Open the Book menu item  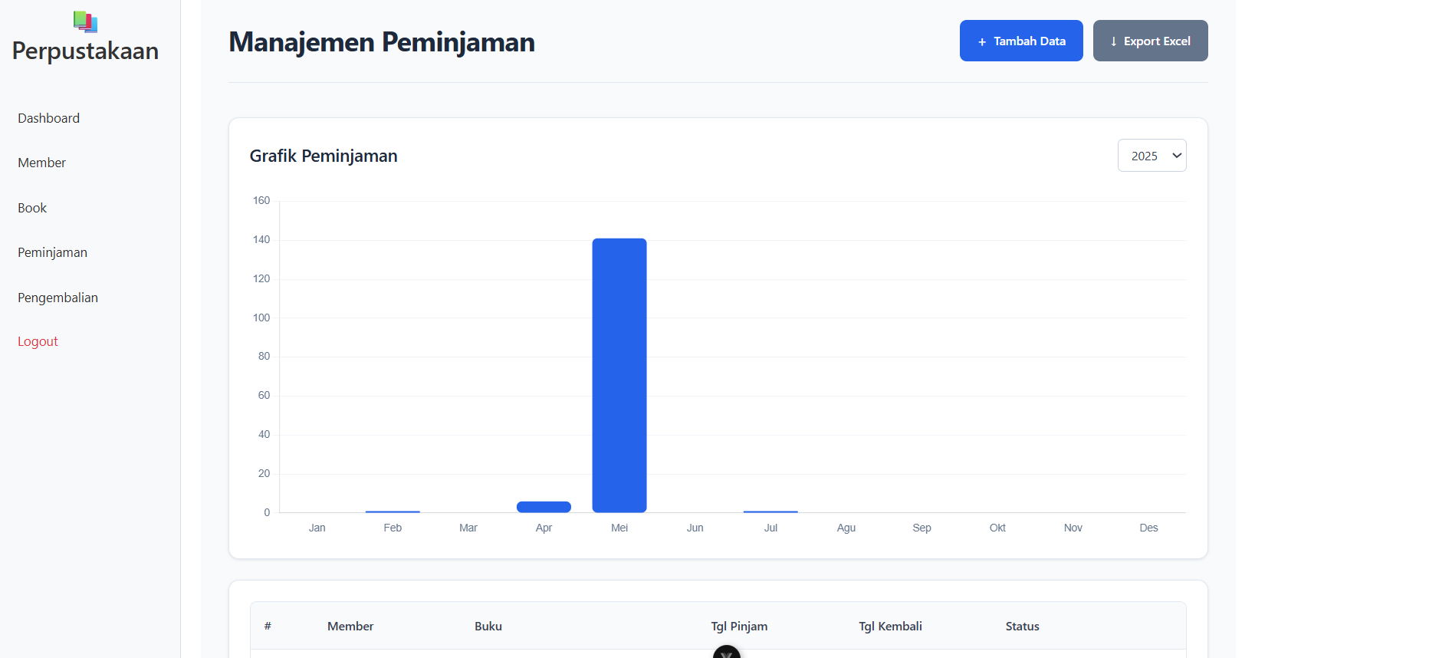pos(32,208)
